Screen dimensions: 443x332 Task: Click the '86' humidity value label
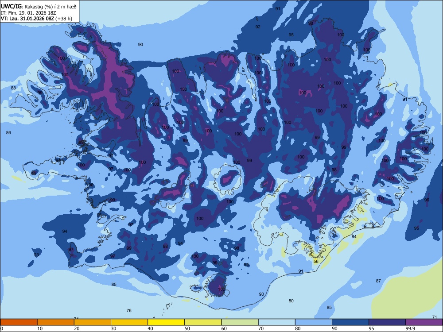point(8,132)
